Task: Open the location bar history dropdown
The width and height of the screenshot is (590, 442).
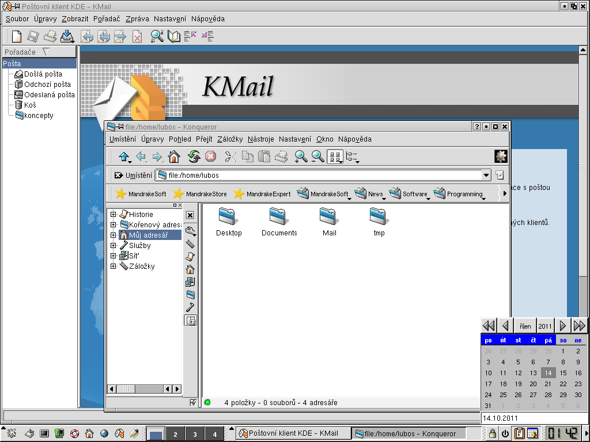Action: [486, 175]
